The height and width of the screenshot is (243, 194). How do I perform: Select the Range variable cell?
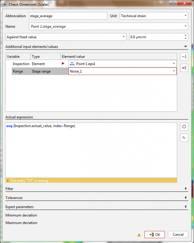pyautogui.click(x=21, y=71)
